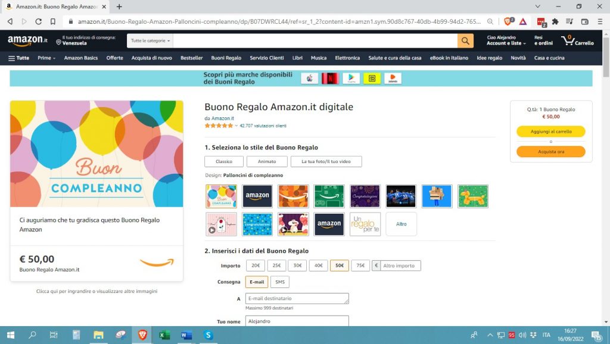Go to the Bestseller navigation item
This screenshot has height=344, width=610.
pos(191,58)
